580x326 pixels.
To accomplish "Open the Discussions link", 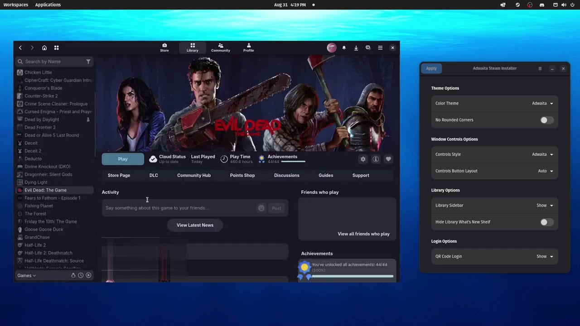I will [287, 175].
